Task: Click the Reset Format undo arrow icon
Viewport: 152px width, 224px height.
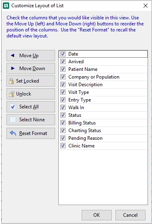Action: click(x=13, y=133)
